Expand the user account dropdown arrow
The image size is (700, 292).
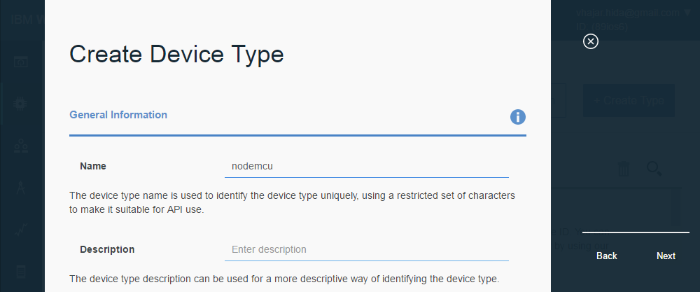pyautogui.click(x=687, y=13)
